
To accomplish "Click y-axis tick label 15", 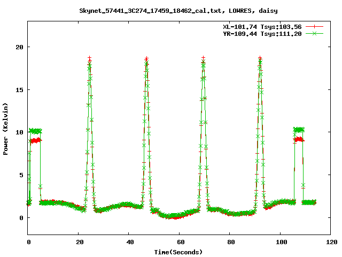I will point(19,90).
